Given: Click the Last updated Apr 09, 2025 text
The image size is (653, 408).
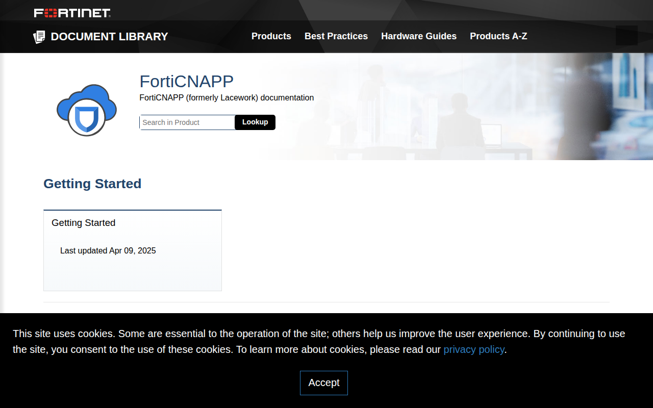Looking at the screenshot, I should tap(108, 251).
